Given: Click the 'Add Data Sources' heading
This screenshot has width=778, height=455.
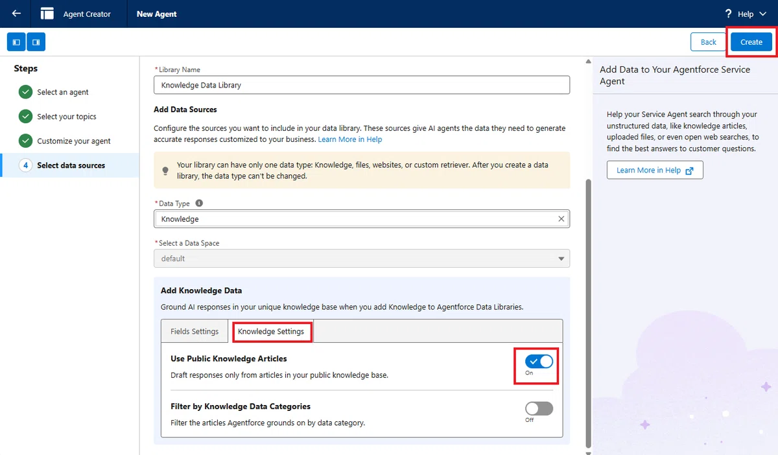Looking at the screenshot, I should pyautogui.click(x=185, y=110).
